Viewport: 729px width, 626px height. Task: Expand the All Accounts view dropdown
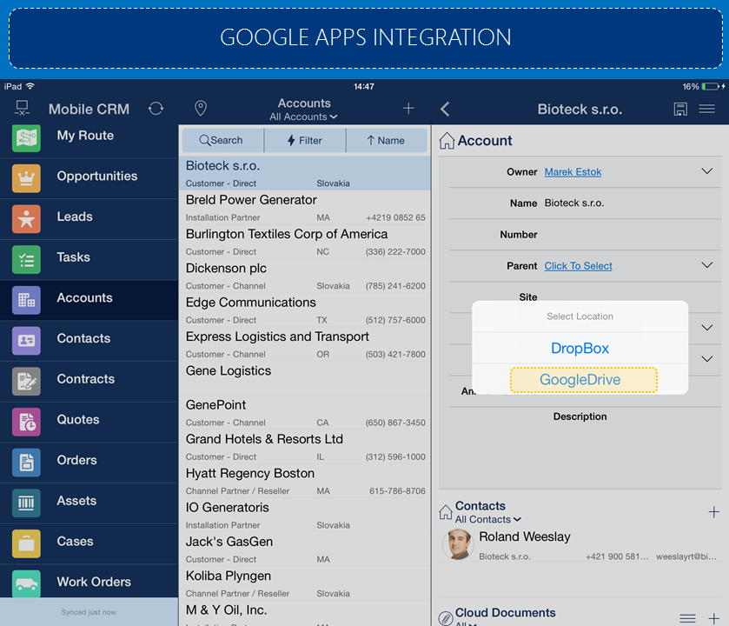click(303, 117)
